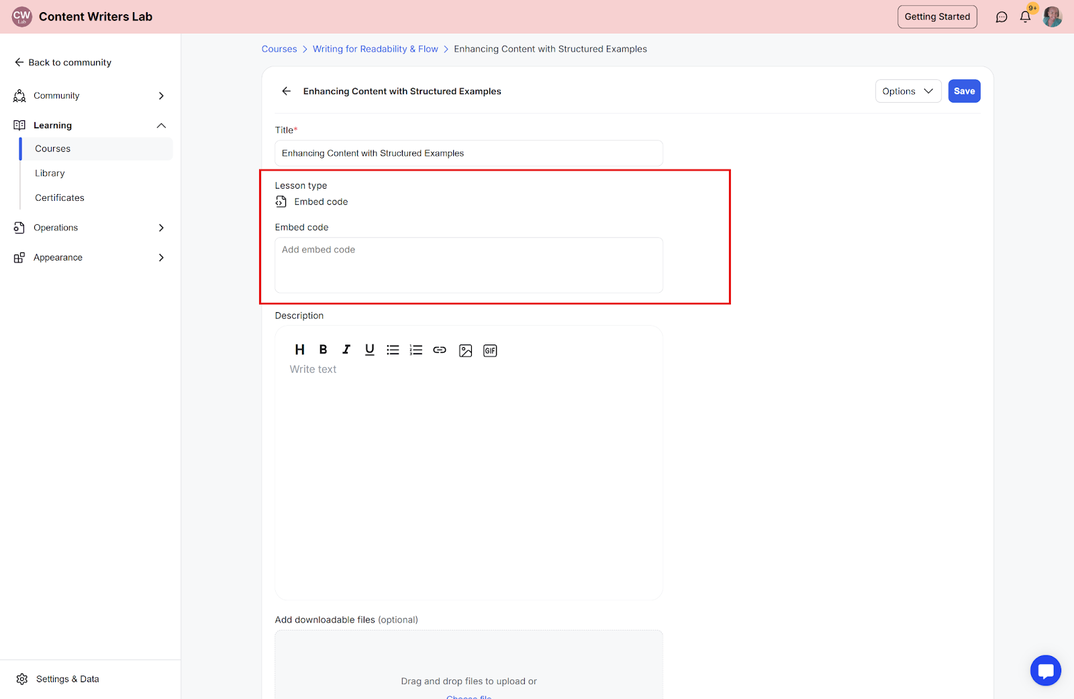
Task: Insert a numbered list
Action: pyautogui.click(x=416, y=350)
